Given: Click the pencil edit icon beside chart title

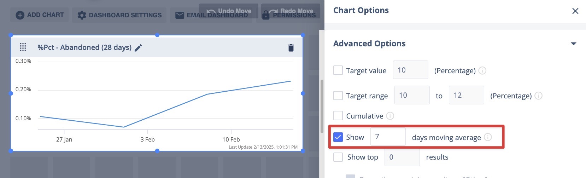Looking at the screenshot, I should (139, 48).
